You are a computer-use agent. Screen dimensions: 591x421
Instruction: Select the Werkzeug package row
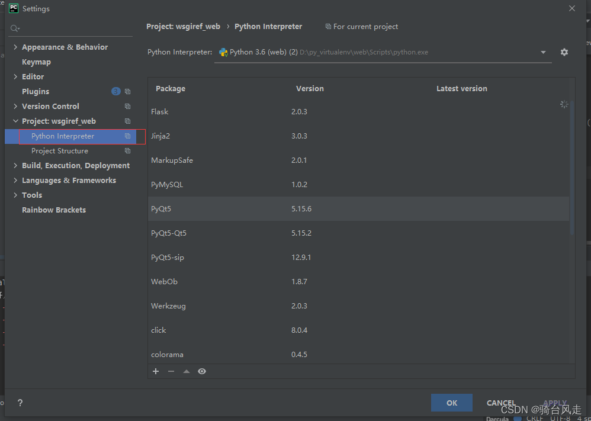pos(358,306)
